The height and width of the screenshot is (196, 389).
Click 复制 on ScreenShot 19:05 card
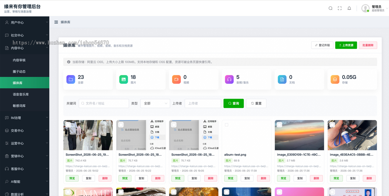coord(194,178)
